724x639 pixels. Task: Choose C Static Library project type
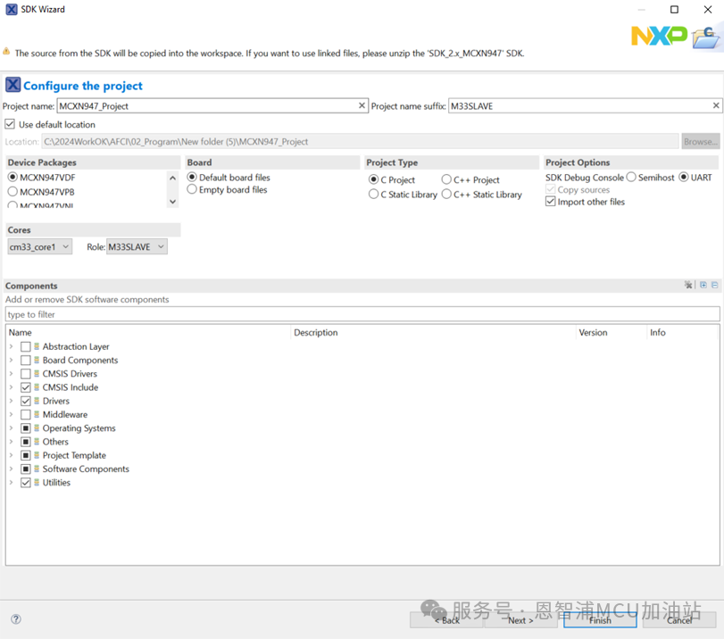[373, 195]
